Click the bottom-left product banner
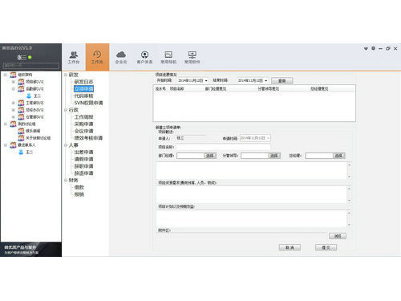This screenshot has width=401, height=301. tap(31, 250)
